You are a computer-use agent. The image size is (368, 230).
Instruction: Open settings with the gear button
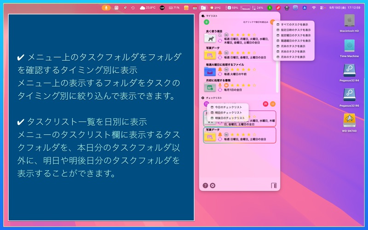pyautogui.click(x=213, y=185)
